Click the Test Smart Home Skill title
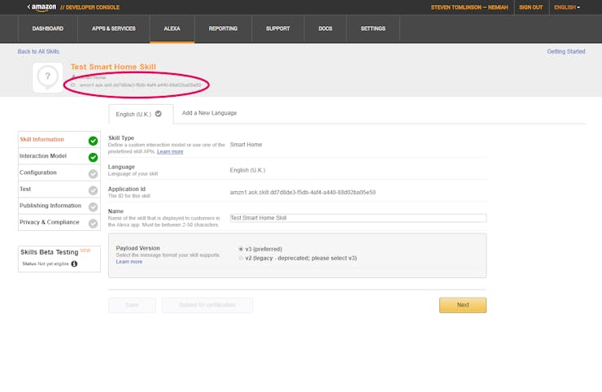 [113, 67]
